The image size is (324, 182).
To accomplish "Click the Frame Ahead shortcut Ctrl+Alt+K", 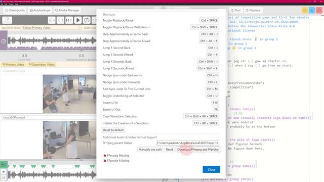I will click(209, 41).
